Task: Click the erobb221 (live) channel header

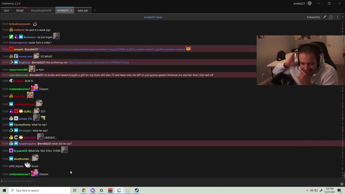Action: pyautogui.click(x=153, y=17)
